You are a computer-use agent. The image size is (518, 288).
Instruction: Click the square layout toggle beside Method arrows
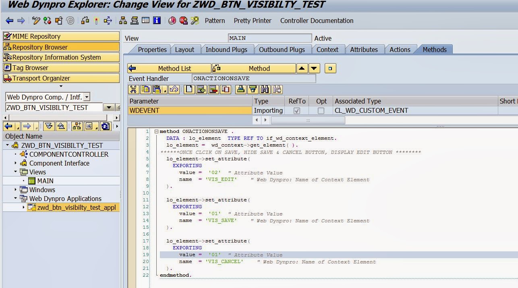(x=330, y=68)
